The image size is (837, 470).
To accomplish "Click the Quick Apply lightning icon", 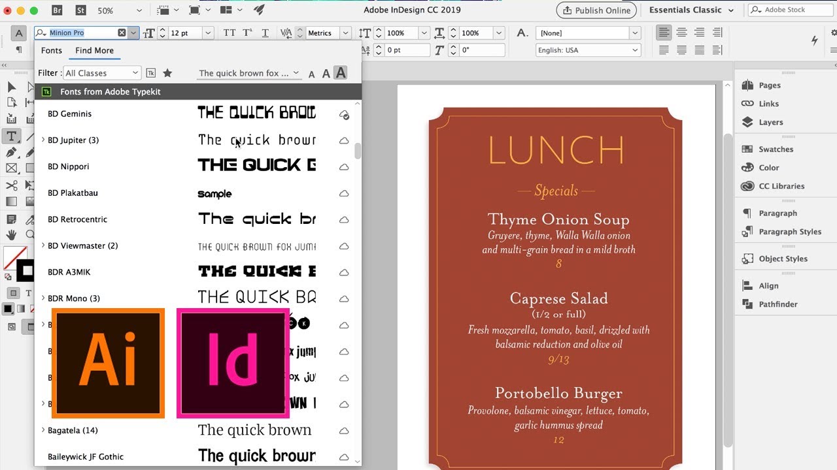I will tap(814, 40).
